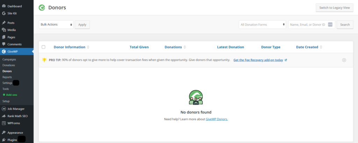
Task: Click the Donations column header text
Action: [x=173, y=47]
